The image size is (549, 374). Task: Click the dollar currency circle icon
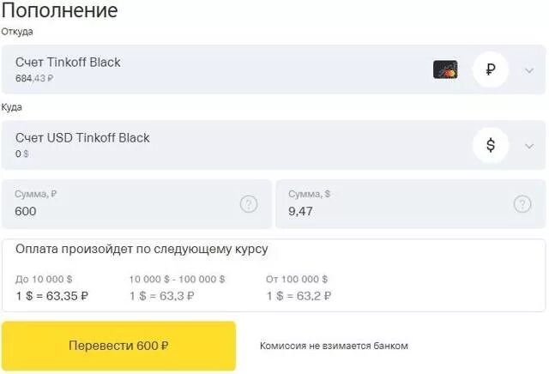coord(491,145)
